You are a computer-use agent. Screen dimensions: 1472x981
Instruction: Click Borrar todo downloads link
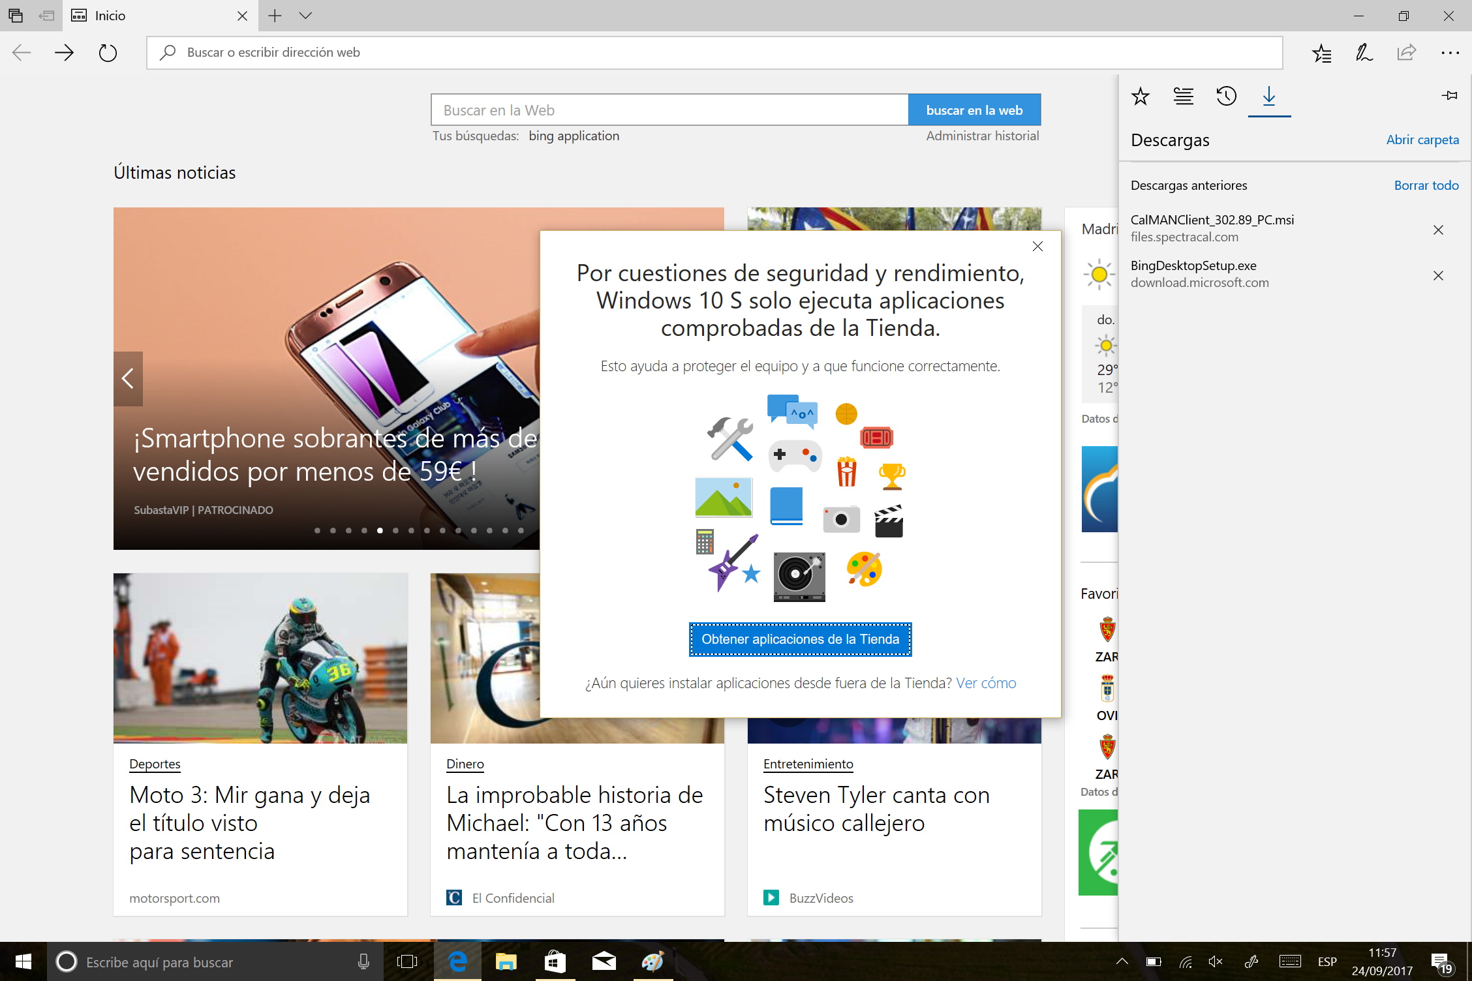point(1426,185)
